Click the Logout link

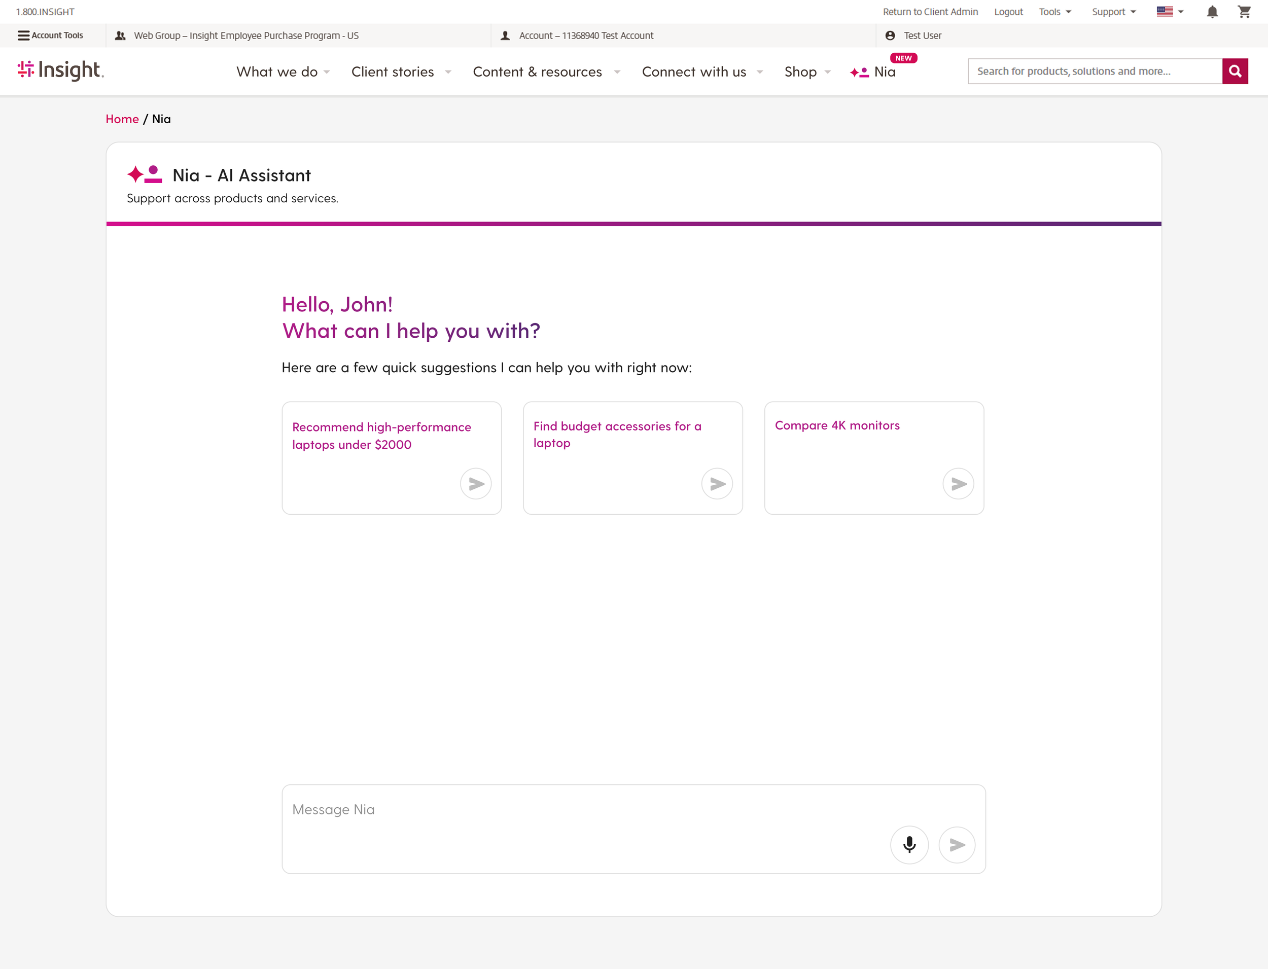click(x=1008, y=12)
